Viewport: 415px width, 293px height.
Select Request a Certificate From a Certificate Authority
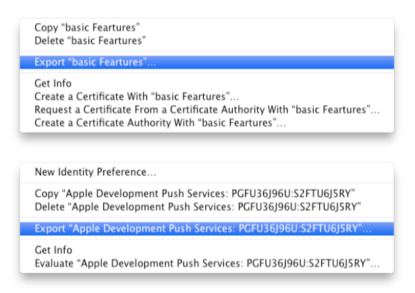[206, 110]
